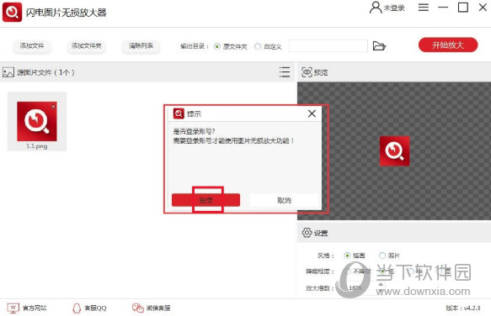Select the 插画 illustration style radio

click(347, 255)
